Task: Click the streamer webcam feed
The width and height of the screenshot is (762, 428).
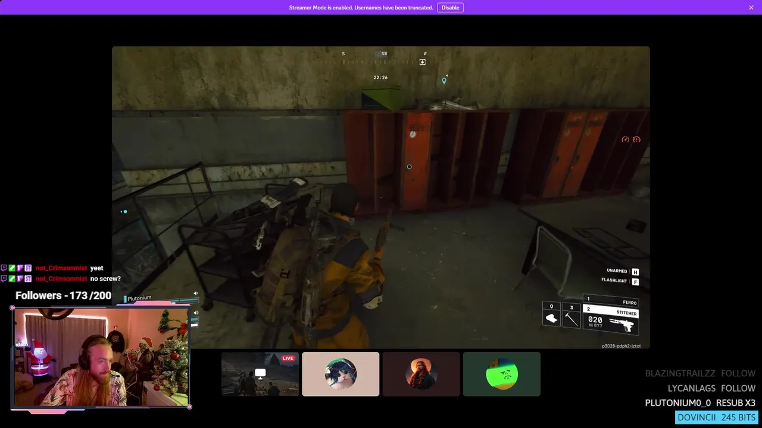Action: click(101, 357)
